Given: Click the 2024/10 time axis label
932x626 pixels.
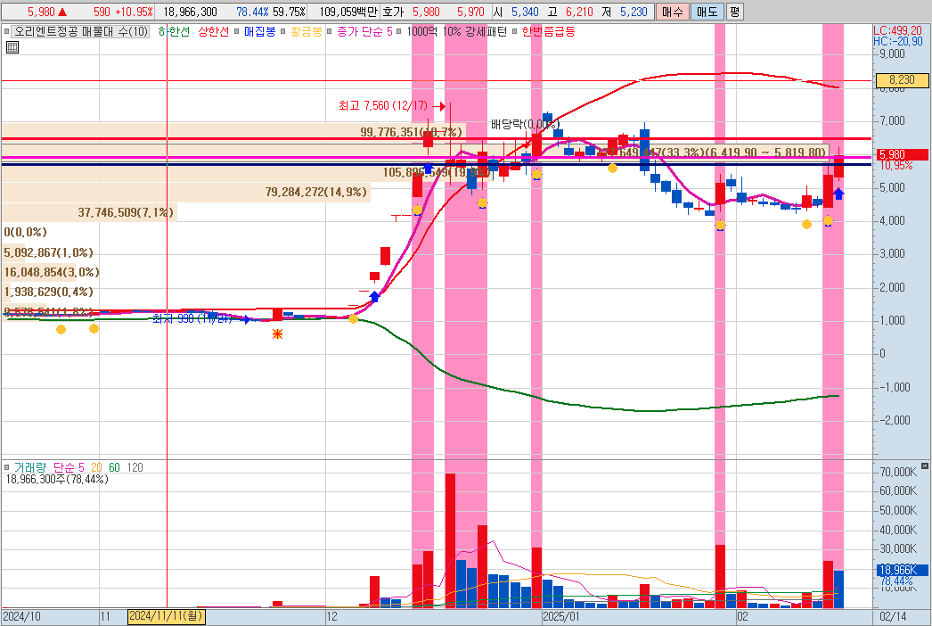Looking at the screenshot, I should (x=21, y=616).
